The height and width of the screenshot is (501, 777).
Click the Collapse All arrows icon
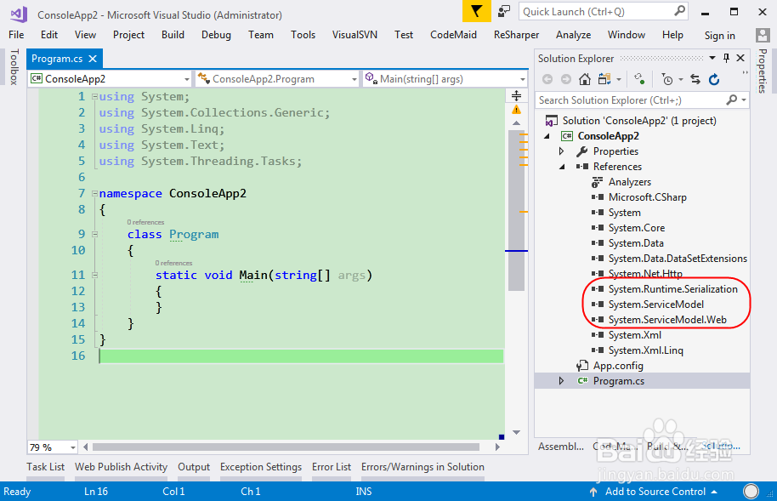pos(695,79)
